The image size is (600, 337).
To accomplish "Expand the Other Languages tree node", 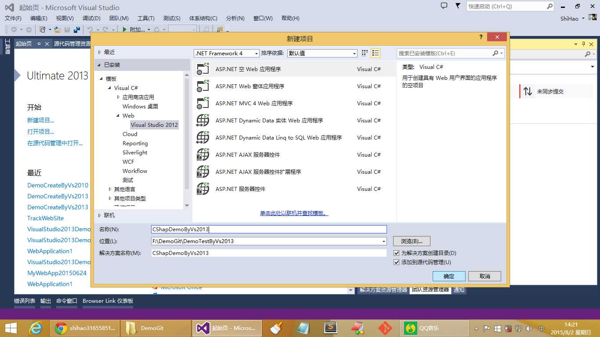I will (x=110, y=189).
